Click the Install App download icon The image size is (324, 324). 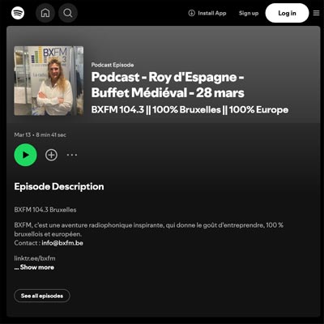[191, 13]
